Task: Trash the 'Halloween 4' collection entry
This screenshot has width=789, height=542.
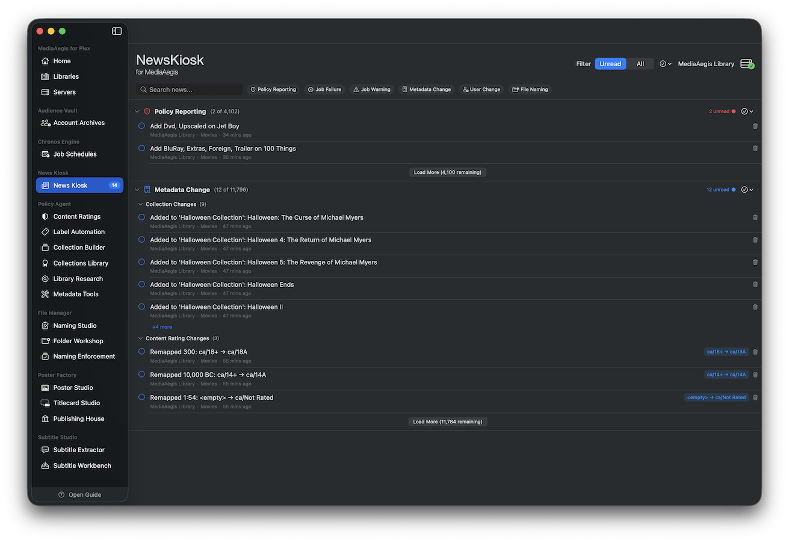Action: (x=755, y=240)
